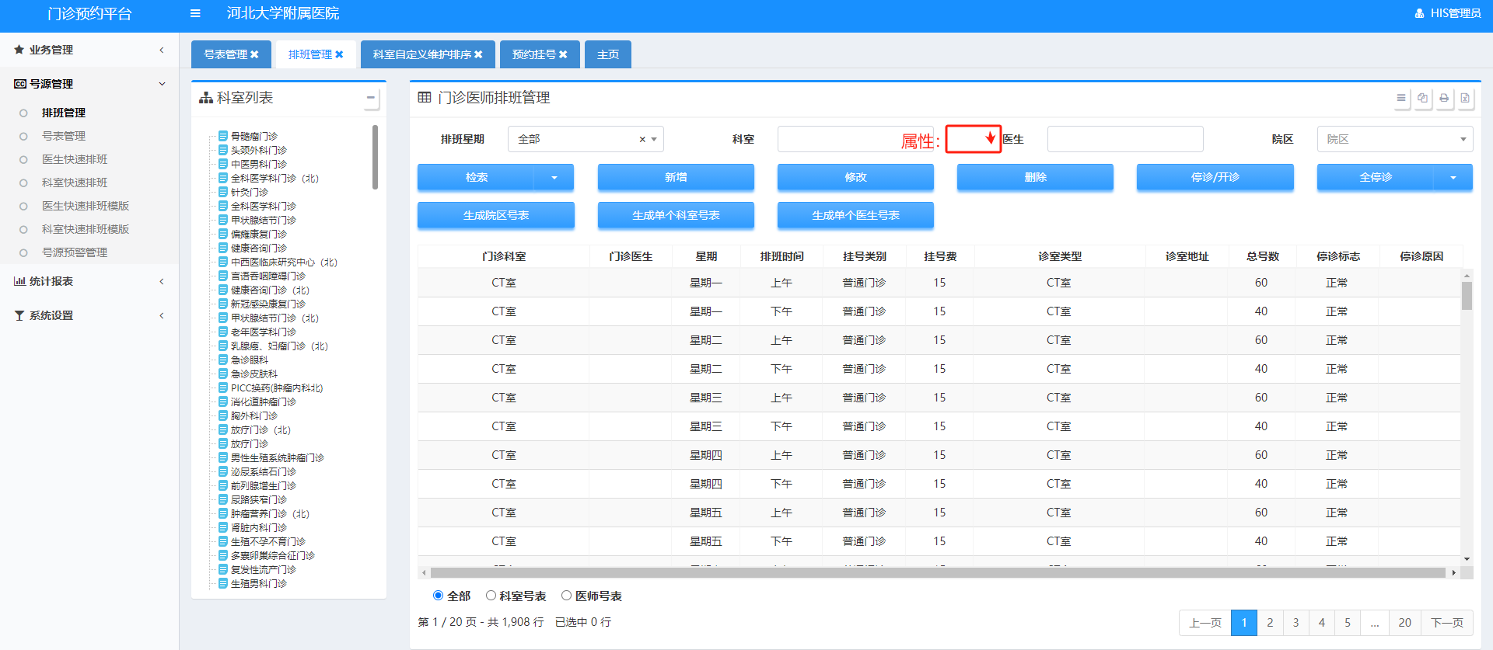Collapse the 科室列表 panel with the minus icon

[371, 98]
